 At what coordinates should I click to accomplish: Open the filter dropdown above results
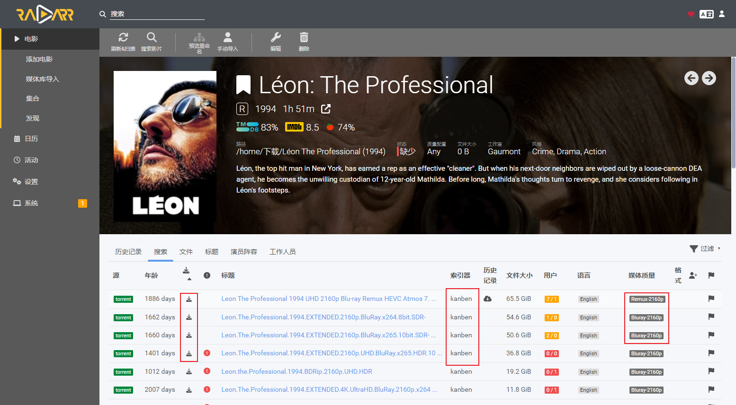coord(705,248)
